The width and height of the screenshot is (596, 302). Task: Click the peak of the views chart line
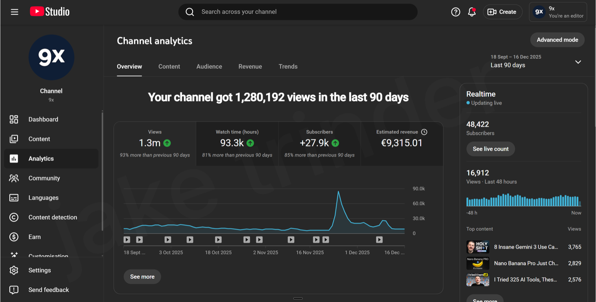click(x=338, y=192)
